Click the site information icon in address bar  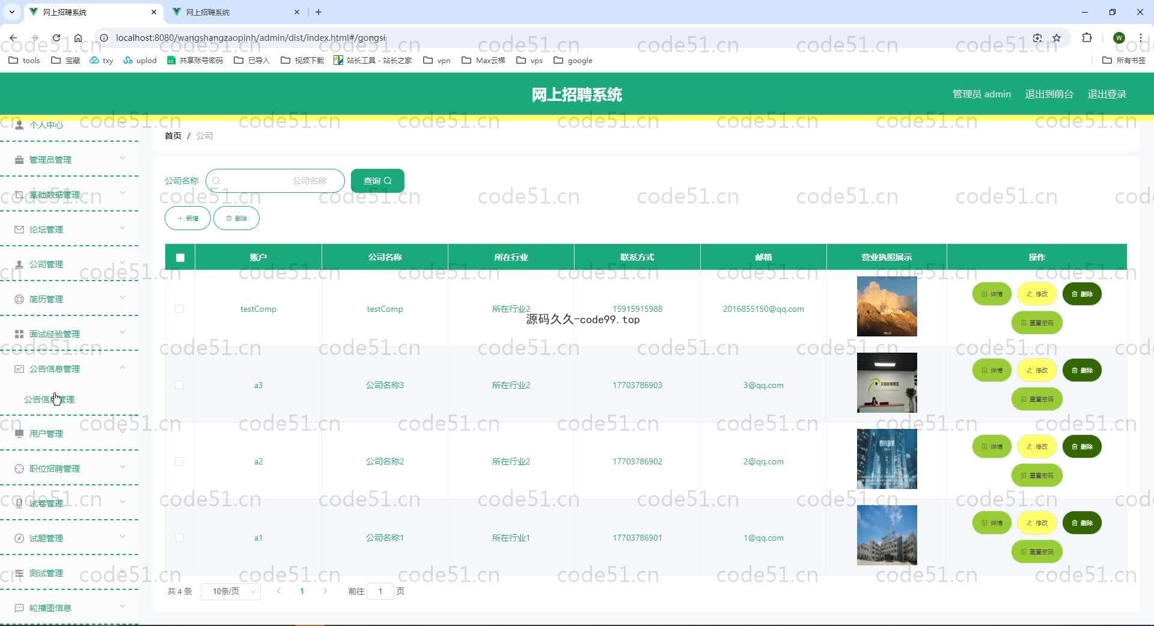pos(103,38)
